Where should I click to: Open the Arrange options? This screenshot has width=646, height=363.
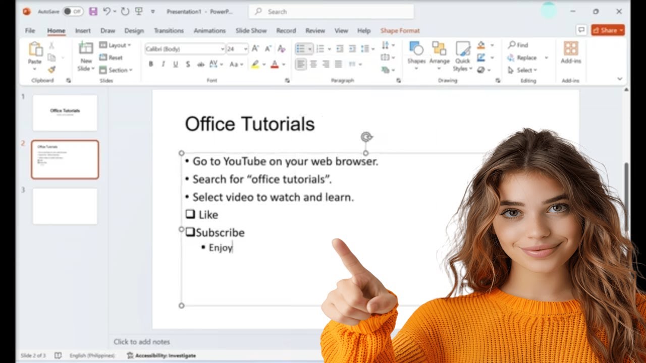coord(439,56)
